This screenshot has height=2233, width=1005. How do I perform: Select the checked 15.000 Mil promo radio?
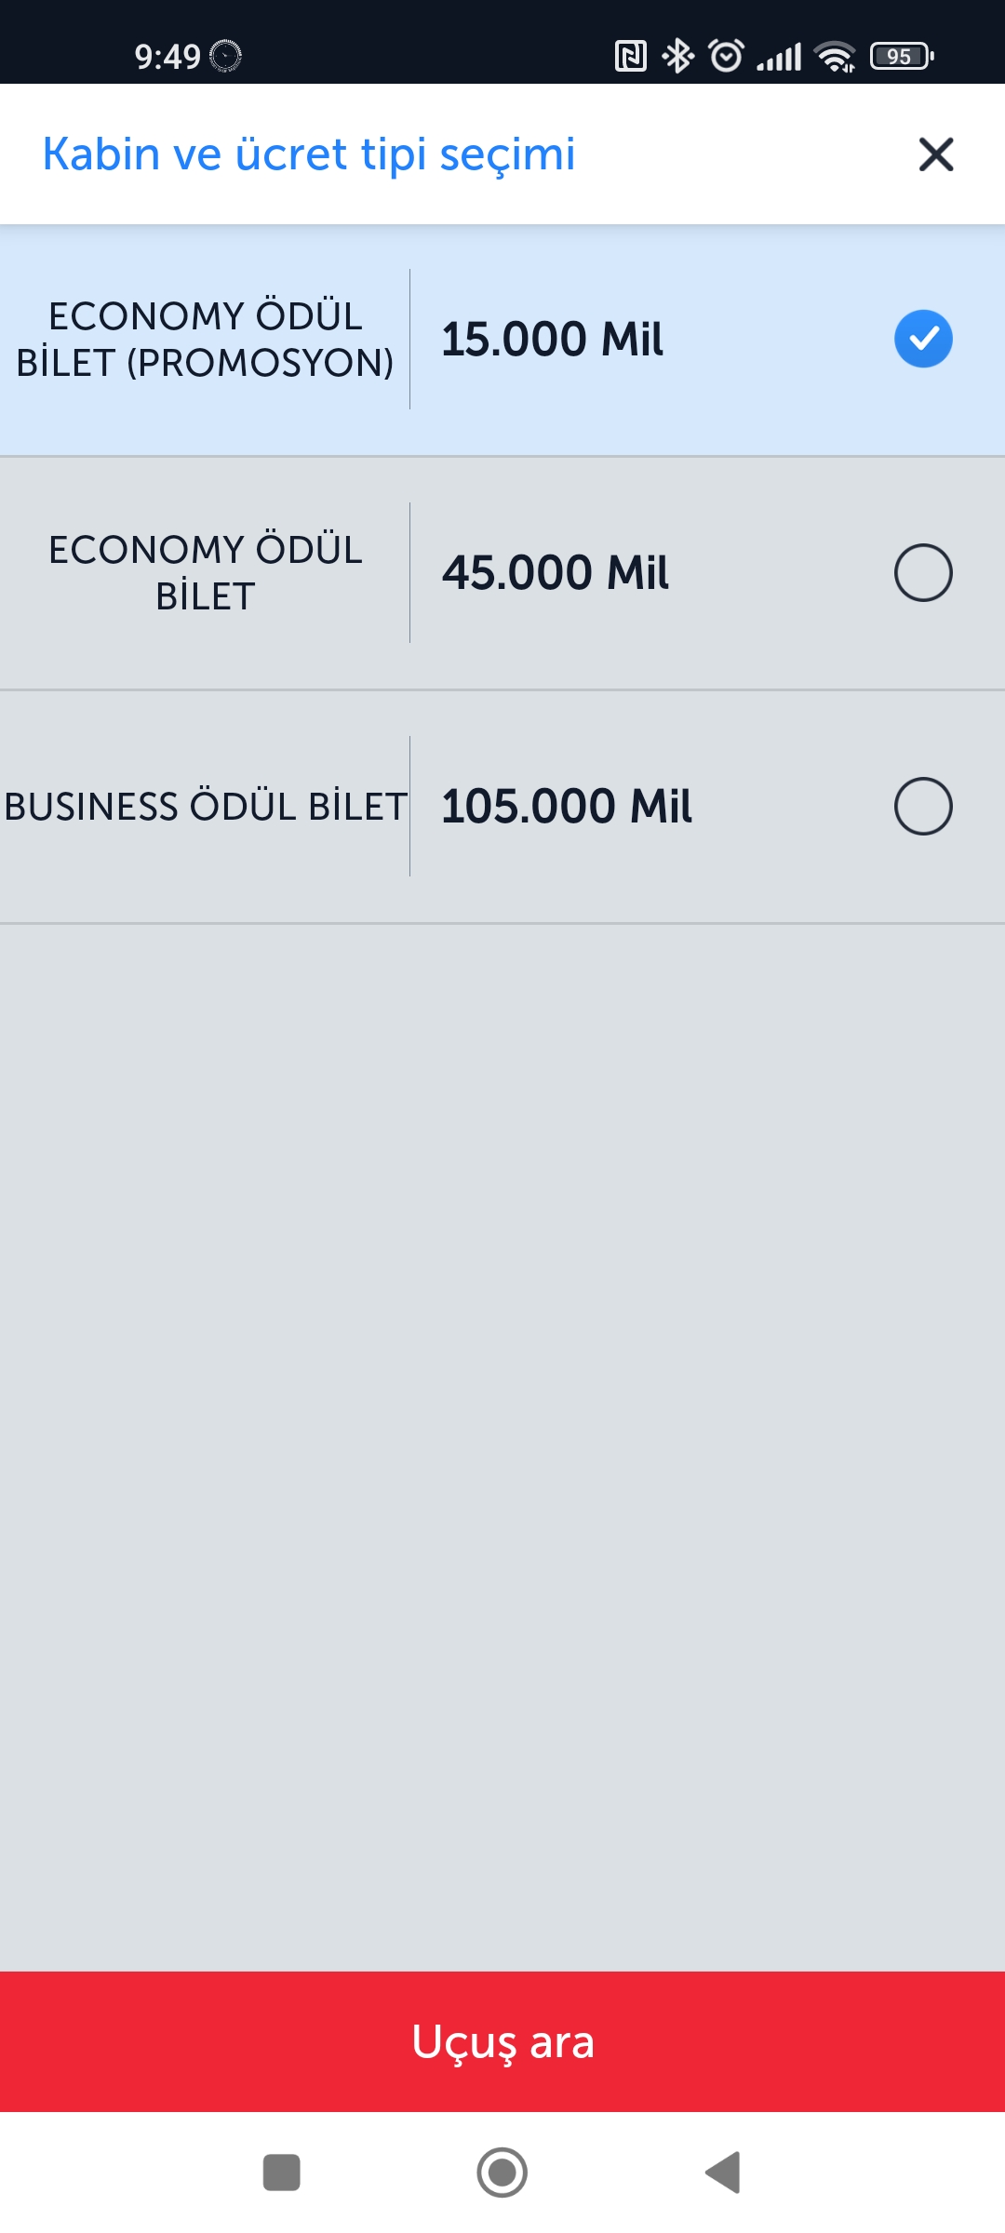(923, 339)
